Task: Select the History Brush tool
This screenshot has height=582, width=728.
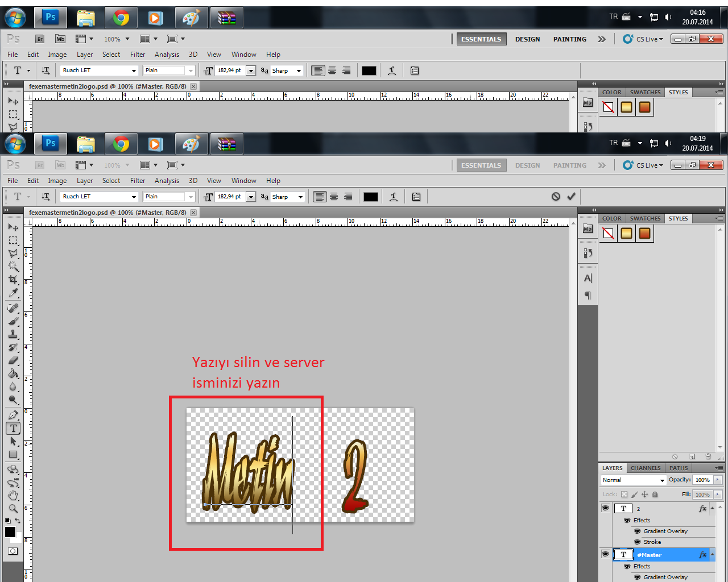Action: pos(13,347)
